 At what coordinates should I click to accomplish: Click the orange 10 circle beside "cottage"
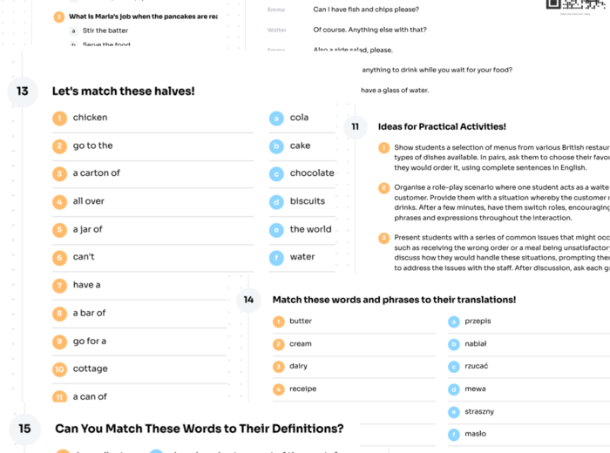click(59, 369)
